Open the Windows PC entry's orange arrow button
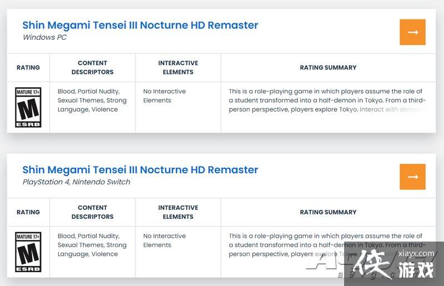Viewport: 444px width, 286px height. [412, 32]
